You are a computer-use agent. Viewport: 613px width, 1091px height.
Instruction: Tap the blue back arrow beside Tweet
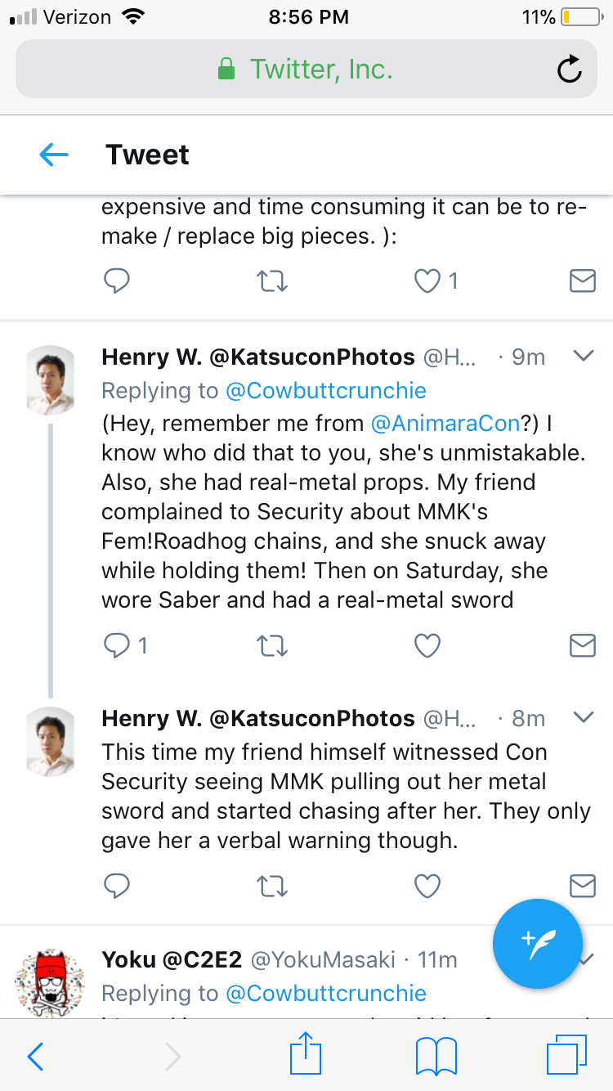coord(54,154)
